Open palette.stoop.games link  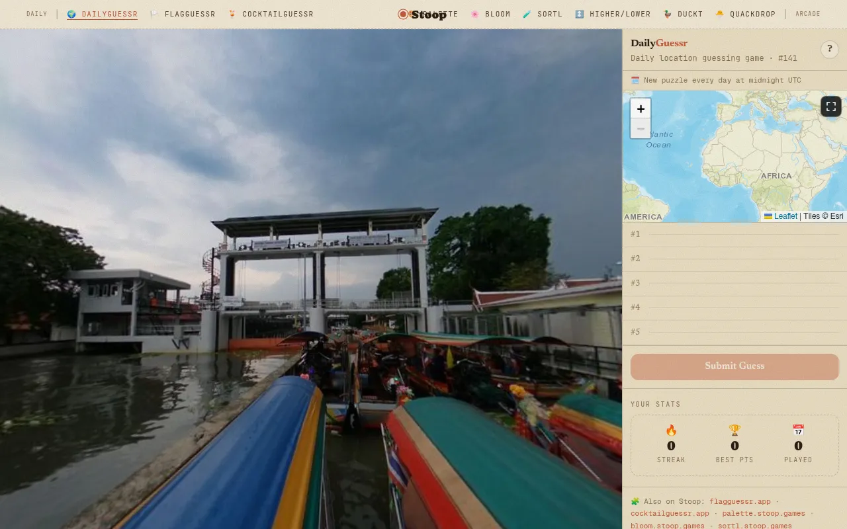[764, 513]
